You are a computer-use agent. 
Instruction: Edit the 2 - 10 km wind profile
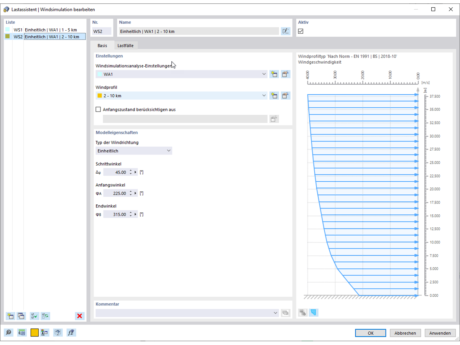coord(285,96)
